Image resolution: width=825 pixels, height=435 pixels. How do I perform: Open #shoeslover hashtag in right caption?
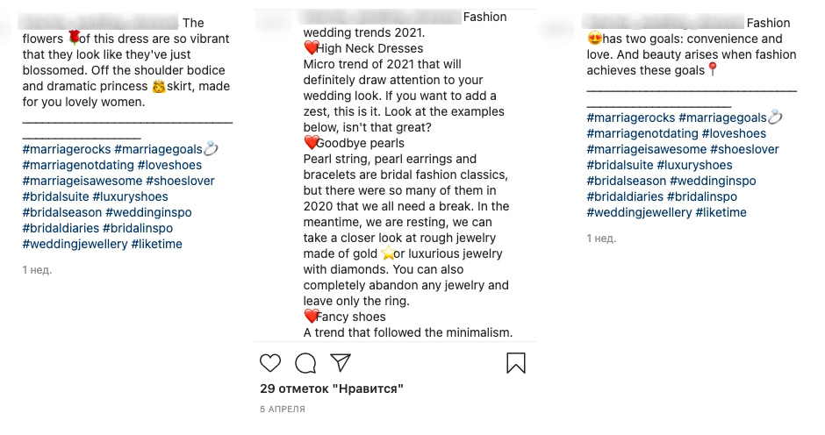744,149
